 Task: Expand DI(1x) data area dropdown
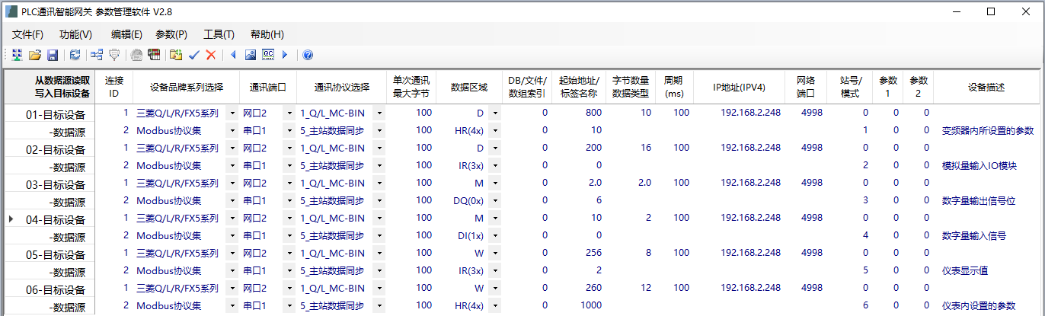tap(494, 235)
